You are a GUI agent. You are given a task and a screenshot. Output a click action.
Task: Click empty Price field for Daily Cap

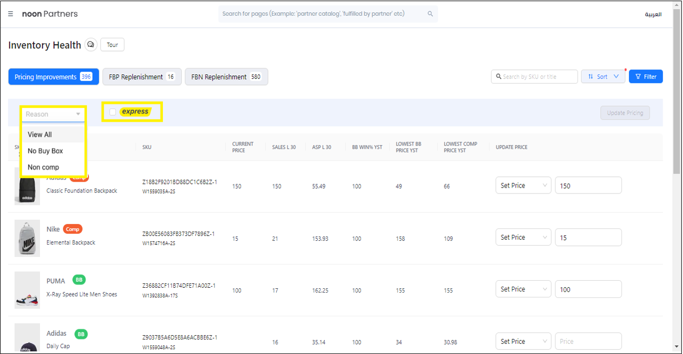(588, 341)
